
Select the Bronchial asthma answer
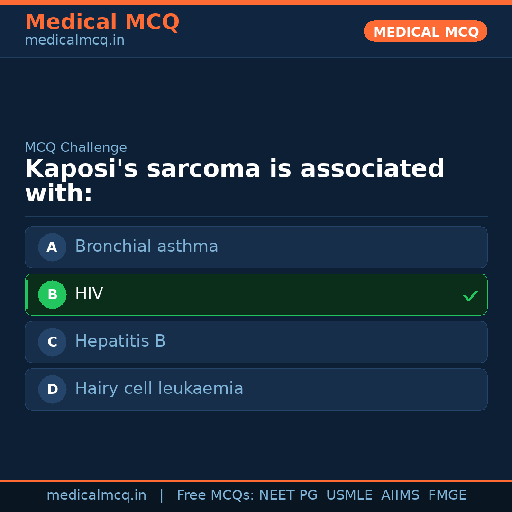tap(146, 247)
